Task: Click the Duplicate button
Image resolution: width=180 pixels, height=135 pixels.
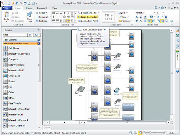Action: point(18,21)
